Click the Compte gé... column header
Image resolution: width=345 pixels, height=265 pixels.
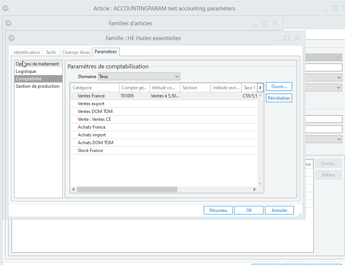pyautogui.click(x=134, y=88)
